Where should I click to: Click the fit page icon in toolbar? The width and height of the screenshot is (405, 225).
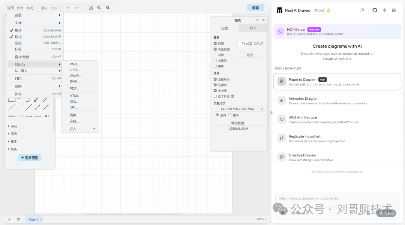(91, 7)
